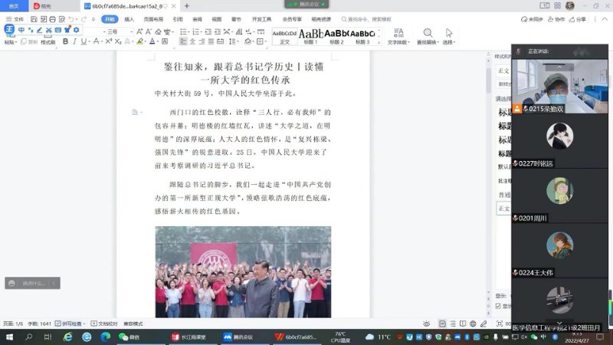Viewport: 613px width, 345px height.
Task: Click the Format Painter (格式刷) tool
Action: pos(48,42)
